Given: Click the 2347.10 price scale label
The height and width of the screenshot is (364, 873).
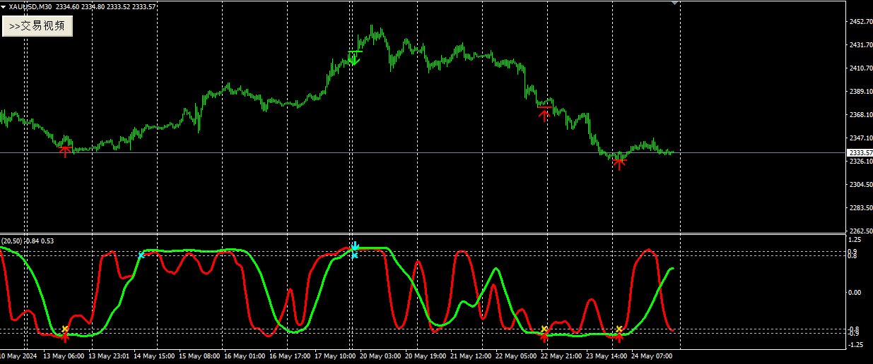Looking at the screenshot, I should 860,138.
